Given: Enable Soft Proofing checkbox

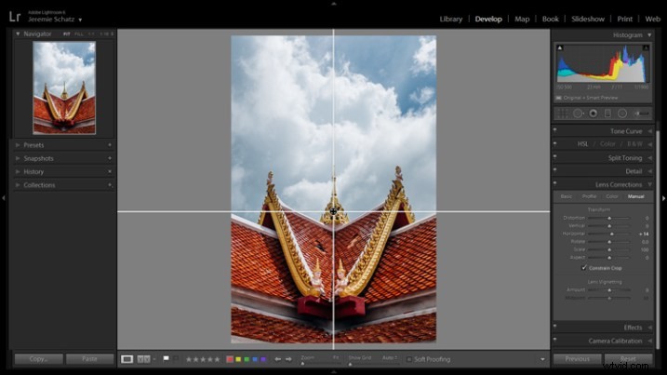Looking at the screenshot, I should coord(409,359).
